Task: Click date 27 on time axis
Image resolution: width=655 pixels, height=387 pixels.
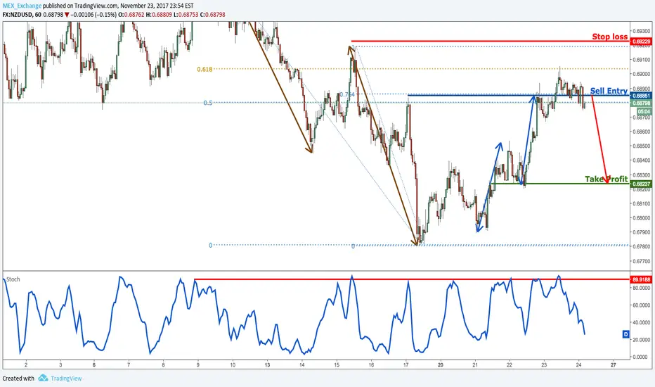Action: 614,364
